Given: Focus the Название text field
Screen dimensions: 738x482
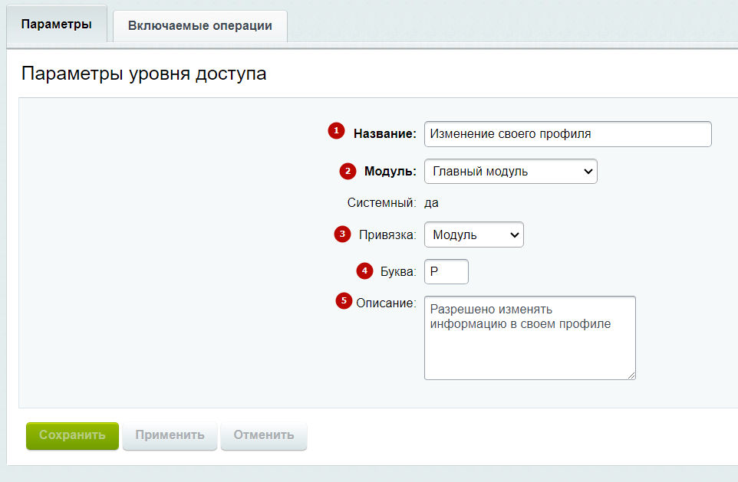Looking at the screenshot, I should click(x=568, y=134).
